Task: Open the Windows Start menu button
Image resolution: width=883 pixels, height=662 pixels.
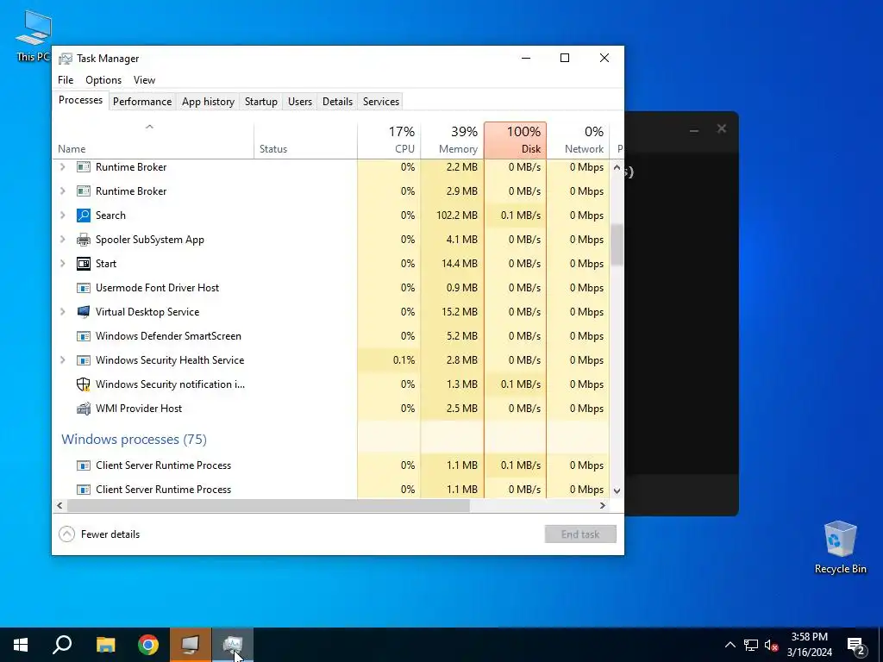Action: point(21,645)
